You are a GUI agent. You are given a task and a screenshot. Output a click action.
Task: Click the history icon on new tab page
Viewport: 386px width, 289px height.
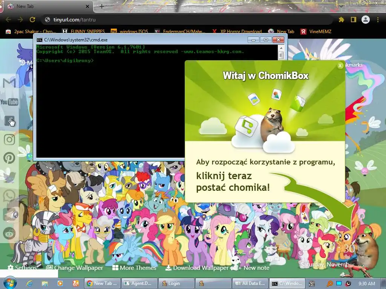(22, 63)
